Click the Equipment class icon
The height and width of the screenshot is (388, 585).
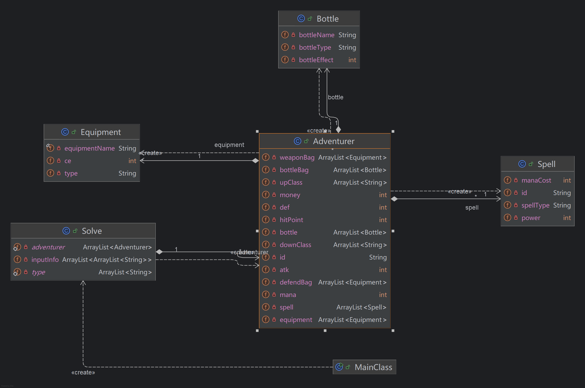[65, 132]
